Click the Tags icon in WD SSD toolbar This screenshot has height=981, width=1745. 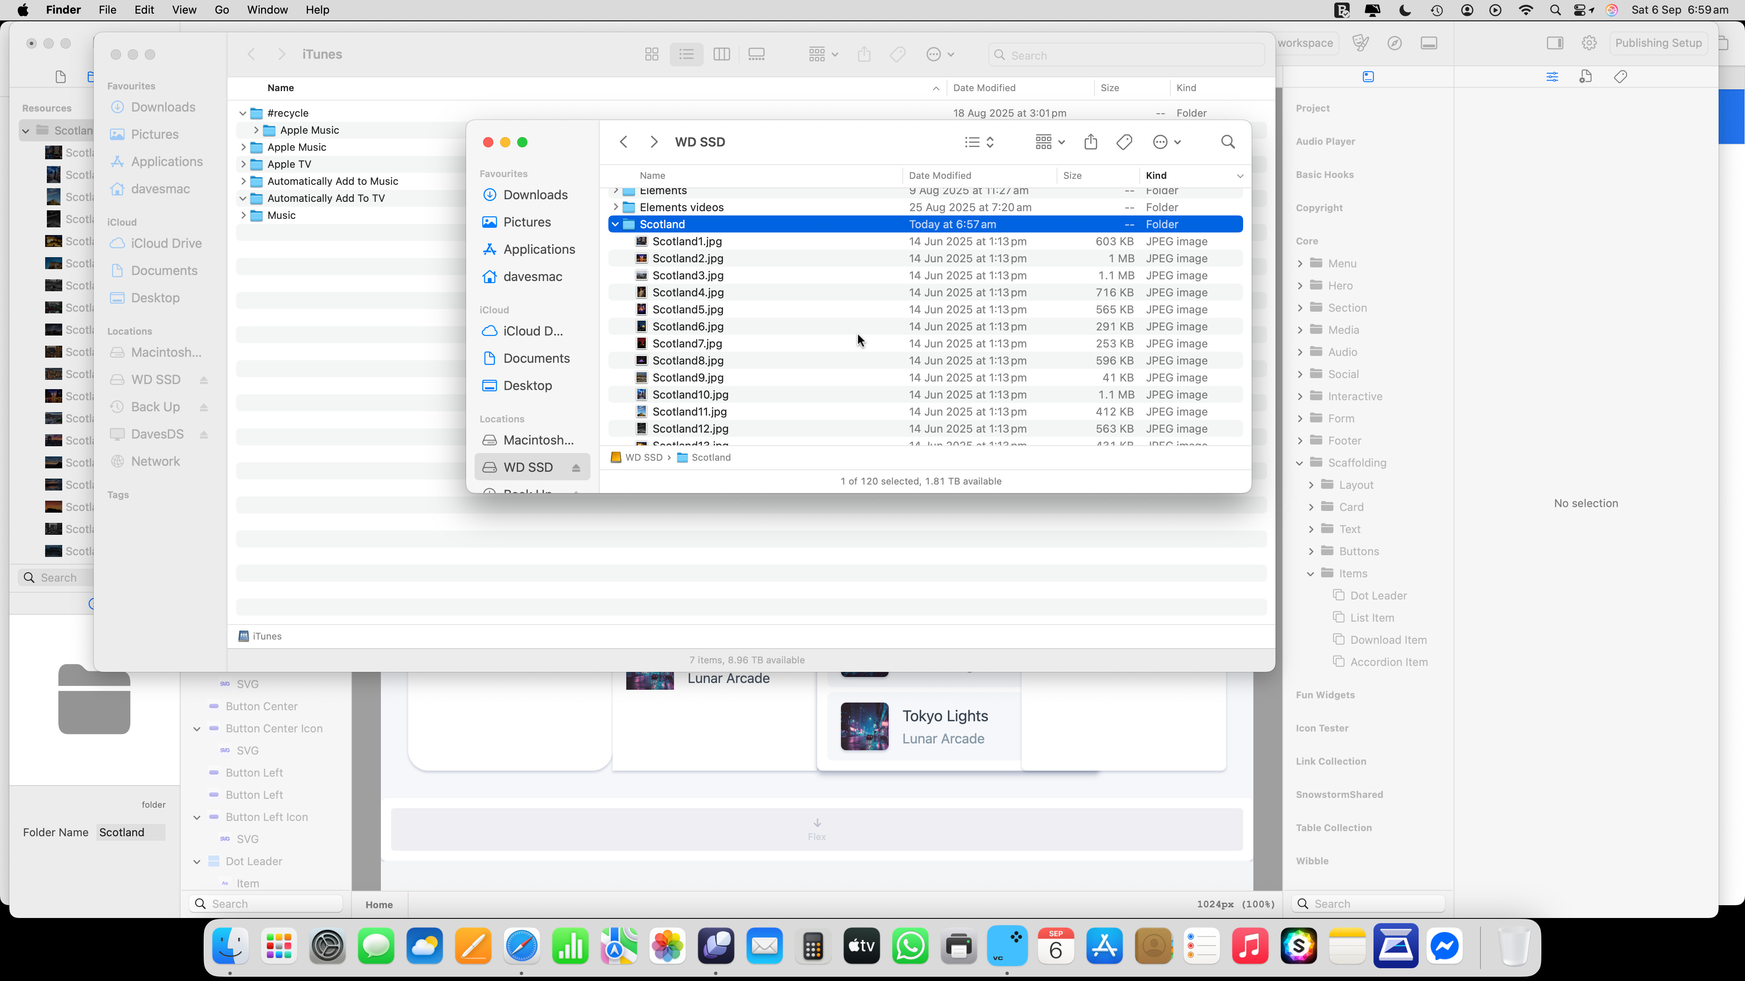(x=1124, y=142)
